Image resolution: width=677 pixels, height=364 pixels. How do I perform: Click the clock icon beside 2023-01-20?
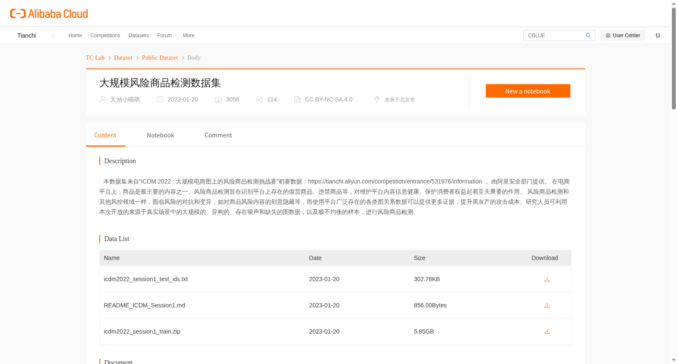[160, 100]
